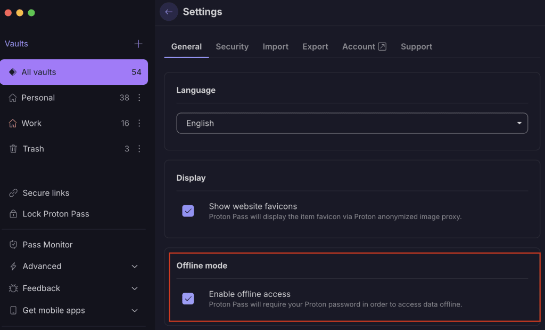
Task: Switch to the Security tab
Action: [x=232, y=47]
